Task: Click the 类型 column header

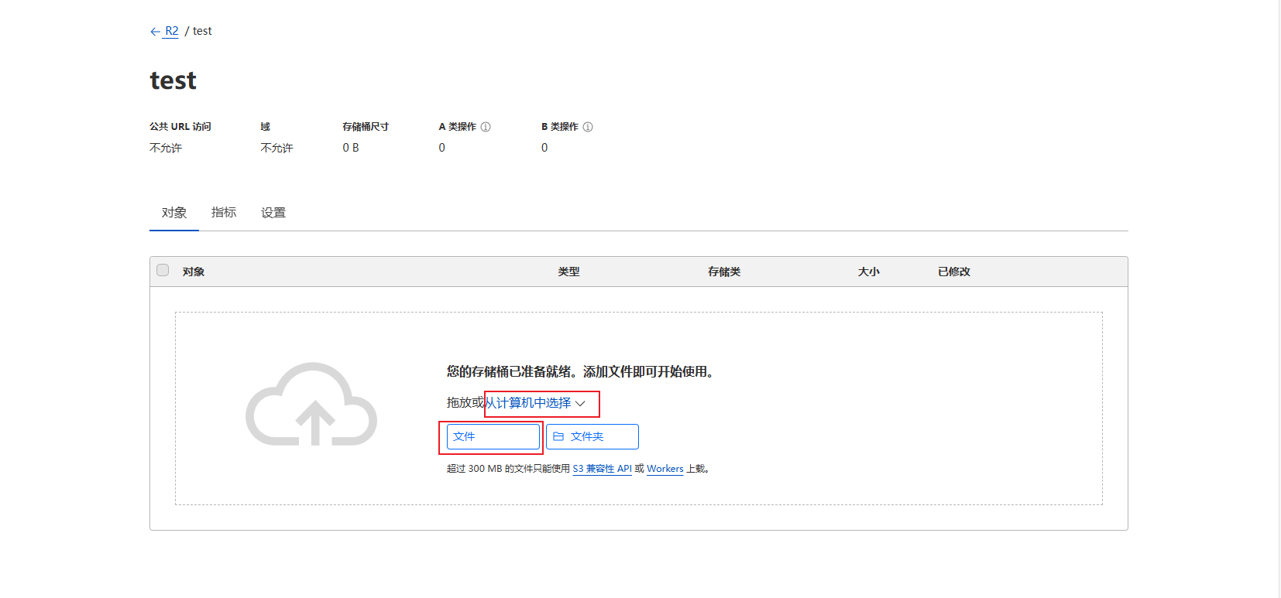Action: (568, 272)
